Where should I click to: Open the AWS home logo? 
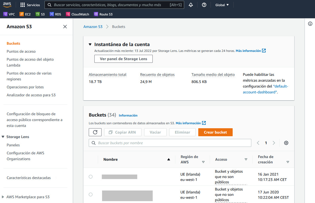(7, 5)
